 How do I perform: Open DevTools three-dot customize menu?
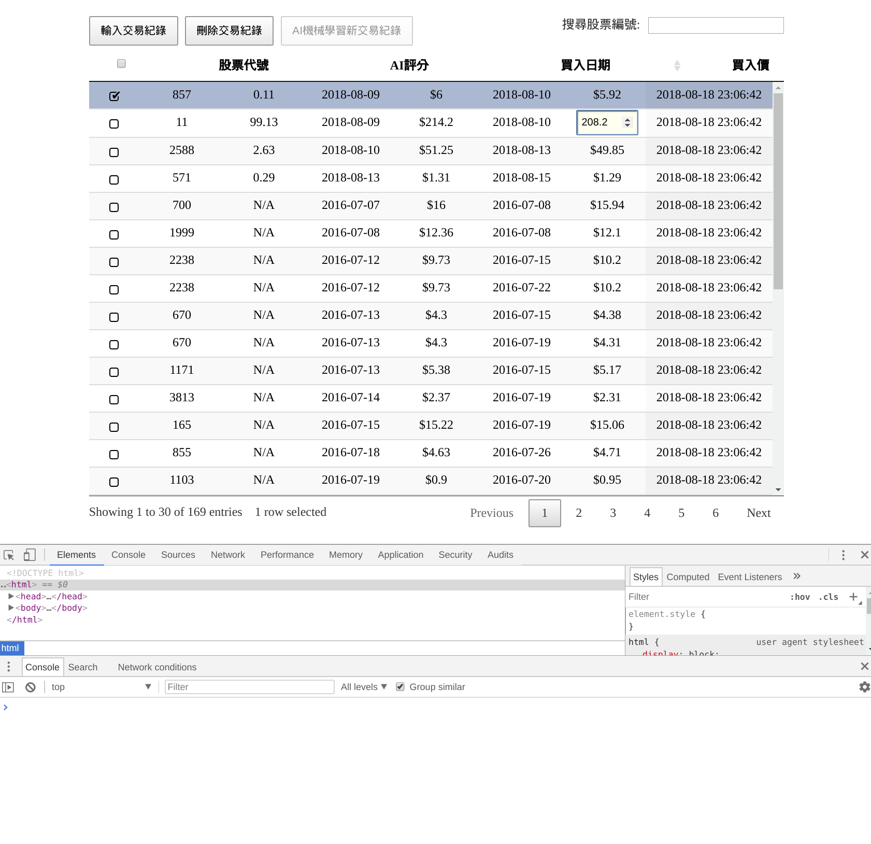[x=843, y=555]
